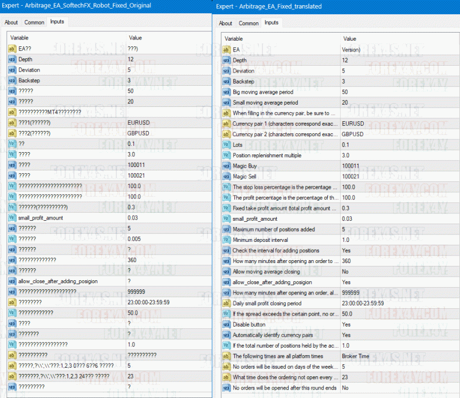Click the icon beside Big moving average period
This screenshot has width=460, height=398.
point(226,92)
